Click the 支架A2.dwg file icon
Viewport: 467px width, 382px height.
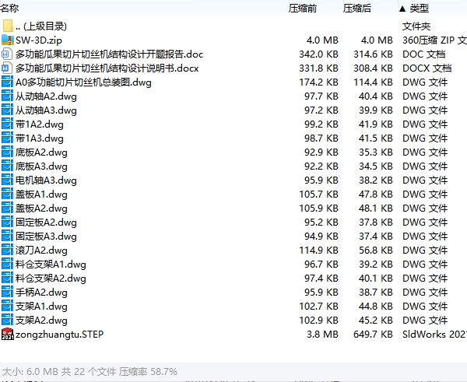8,320
